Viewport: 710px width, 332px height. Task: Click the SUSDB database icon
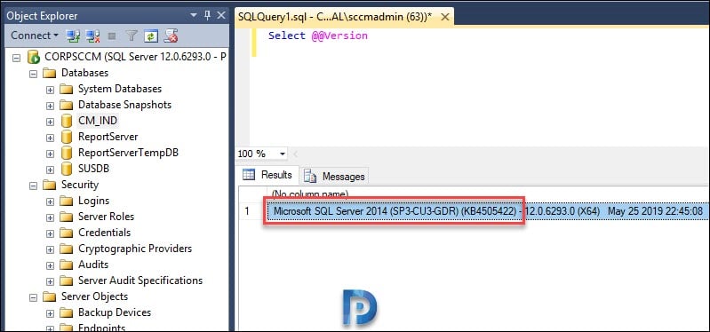coord(66,169)
